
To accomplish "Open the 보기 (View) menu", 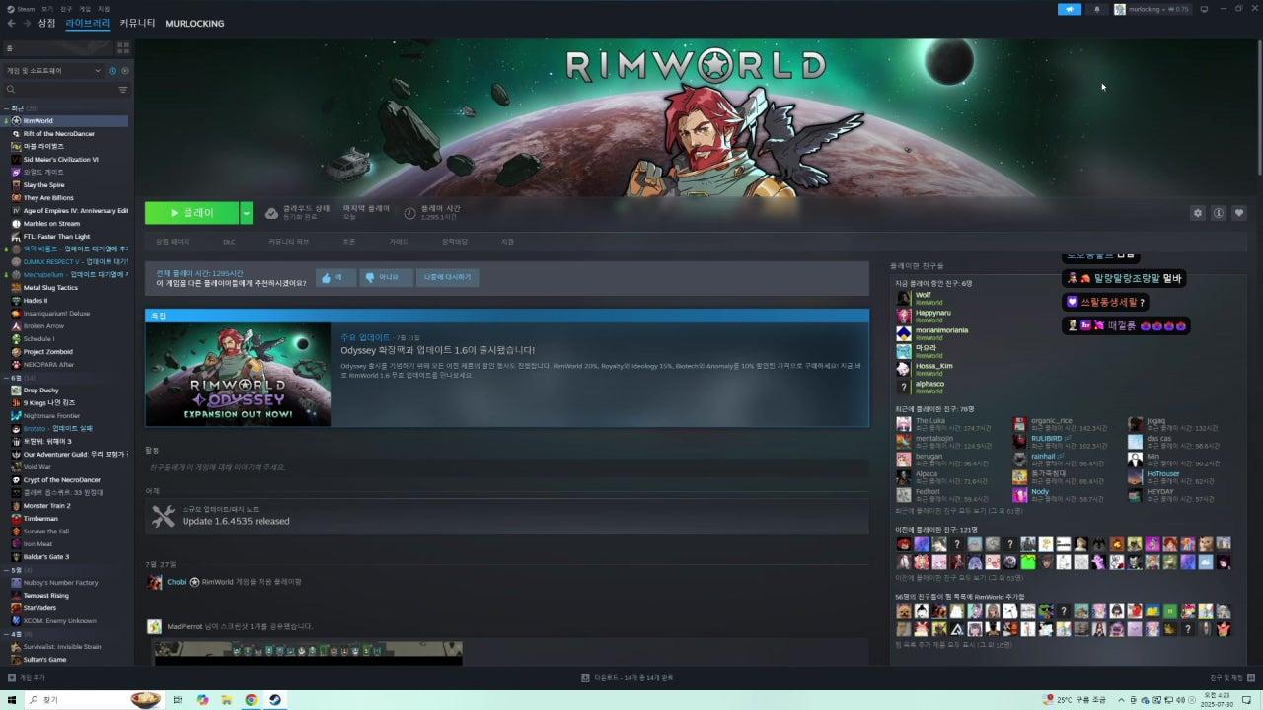I will (47, 8).
